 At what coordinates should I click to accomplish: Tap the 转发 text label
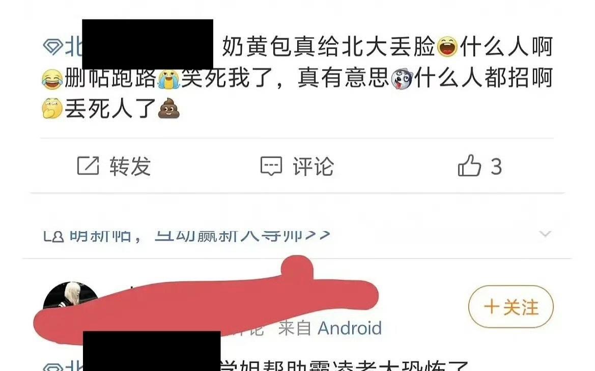point(130,166)
